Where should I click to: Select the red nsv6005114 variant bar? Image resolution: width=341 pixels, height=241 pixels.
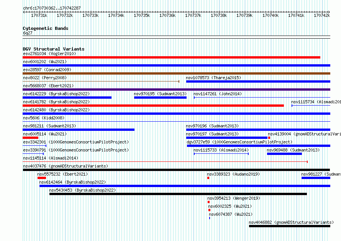tap(30, 138)
